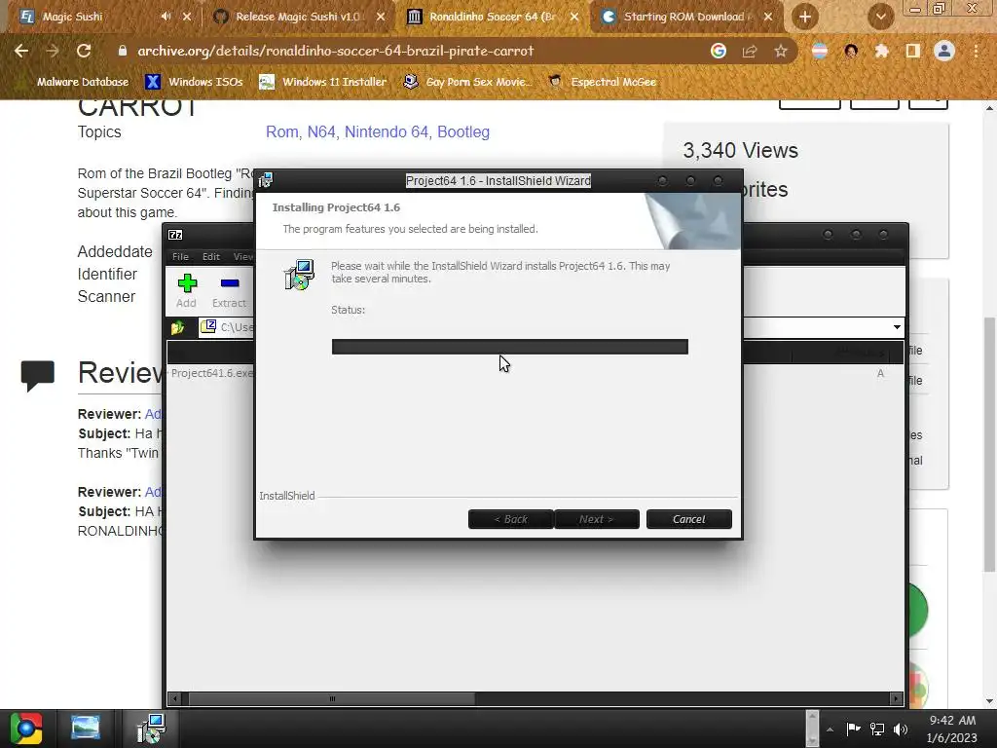This screenshot has width=997, height=748.
Task: Click the Next button in wizard
Action: pos(597,519)
